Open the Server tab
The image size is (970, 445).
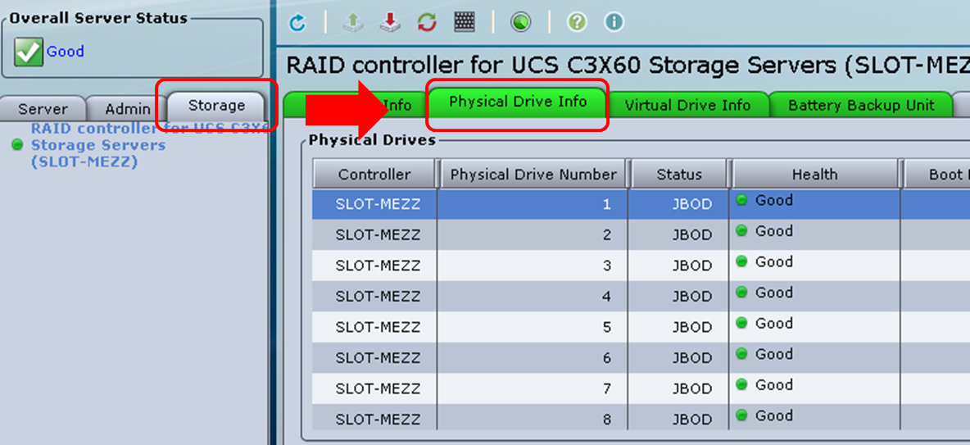click(43, 109)
